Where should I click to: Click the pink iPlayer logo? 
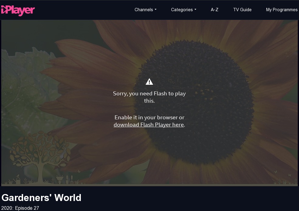[18, 10]
